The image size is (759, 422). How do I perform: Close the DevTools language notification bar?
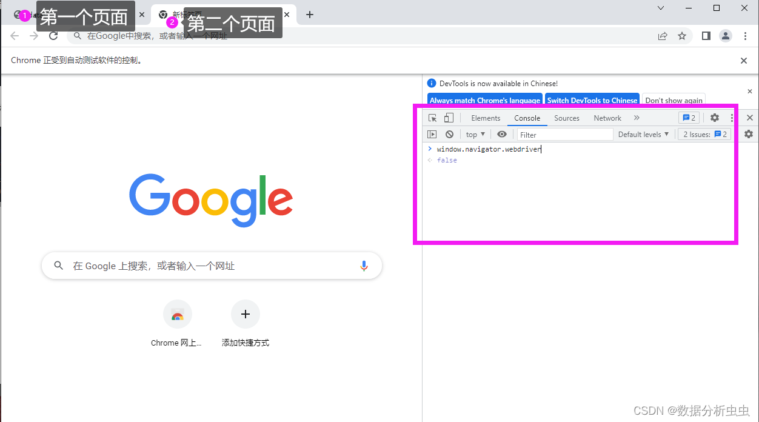point(750,92)
